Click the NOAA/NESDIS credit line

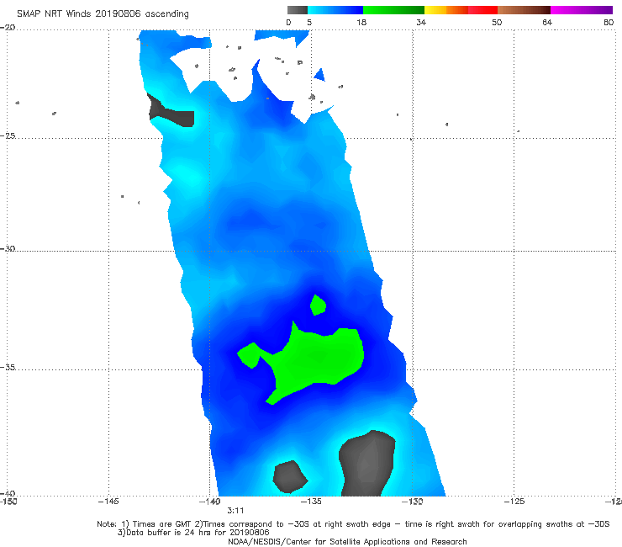(347, 542)
